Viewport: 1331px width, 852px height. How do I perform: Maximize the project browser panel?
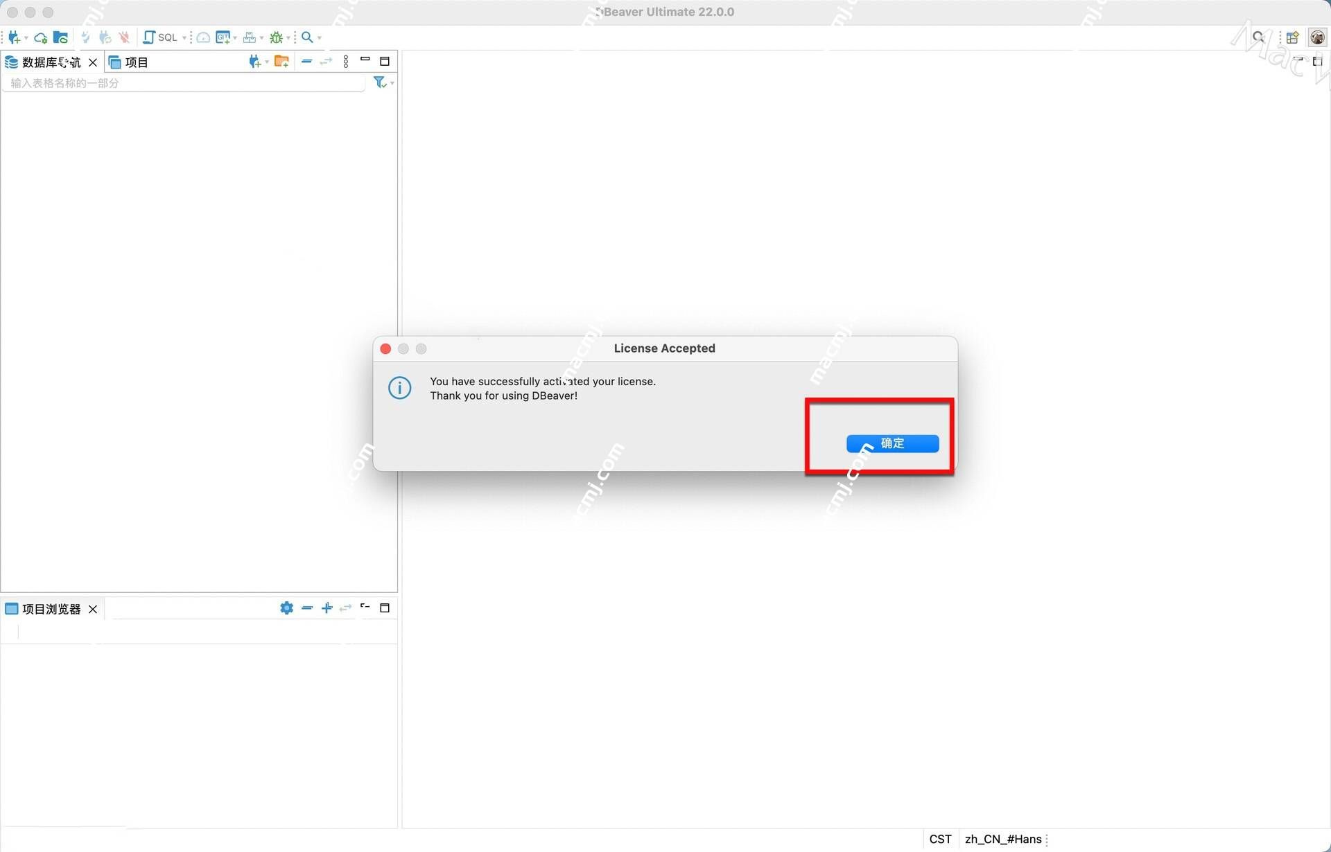[x=385, y=607]
